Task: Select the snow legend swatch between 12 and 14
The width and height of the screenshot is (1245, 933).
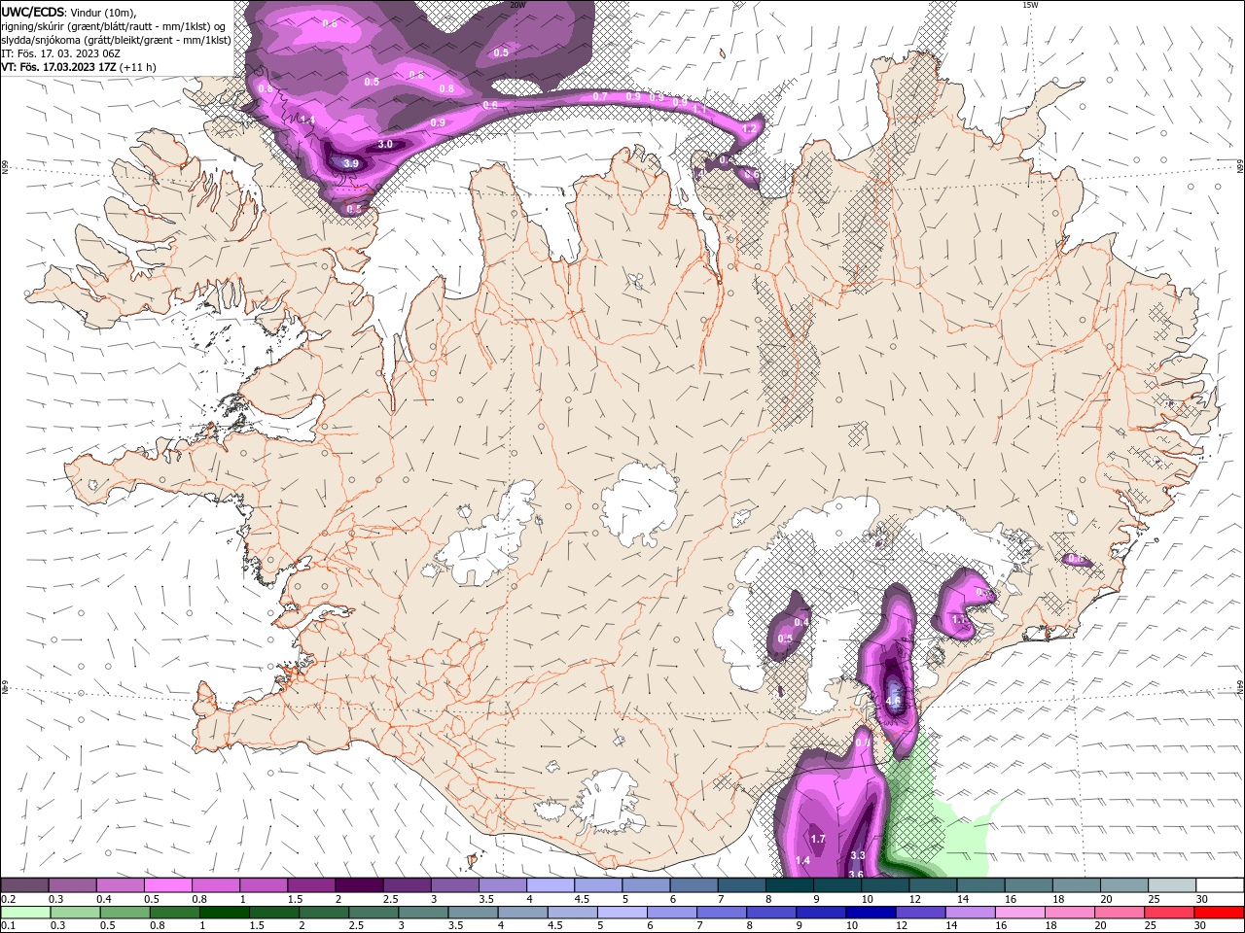Action: coord(933,885)
